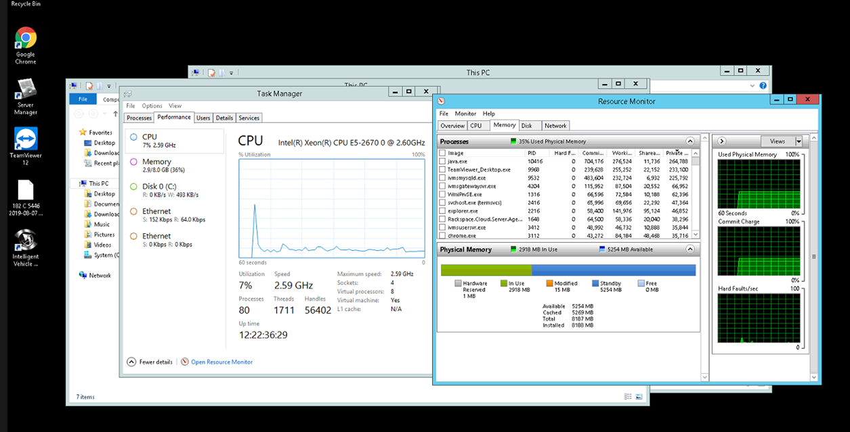The width and height of the screenshot is (850, 432).
Task: Click the Recent places icon in Explorer
Action: (88, 163)
